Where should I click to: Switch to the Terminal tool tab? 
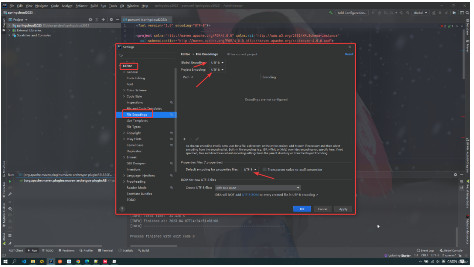[105, 250]
